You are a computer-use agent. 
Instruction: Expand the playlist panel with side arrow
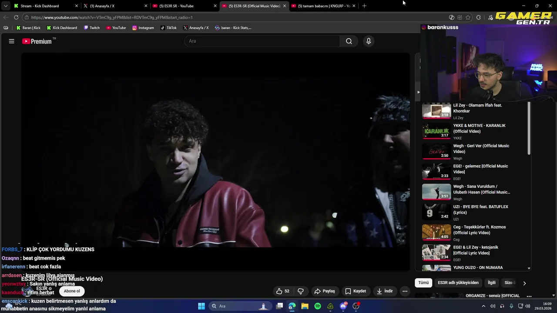click(x=418, y=92)
